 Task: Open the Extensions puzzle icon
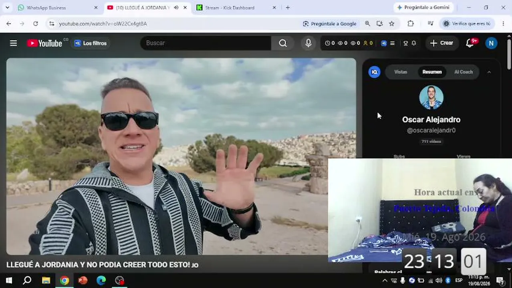411,24
